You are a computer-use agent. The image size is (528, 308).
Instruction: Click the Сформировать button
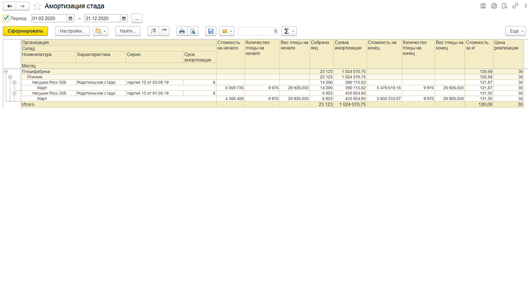(25, 31)
